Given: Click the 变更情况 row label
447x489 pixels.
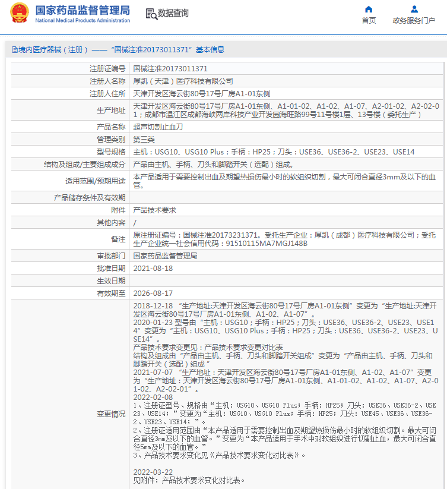Looking at the screenshot, I should click(x=111, y=414).
